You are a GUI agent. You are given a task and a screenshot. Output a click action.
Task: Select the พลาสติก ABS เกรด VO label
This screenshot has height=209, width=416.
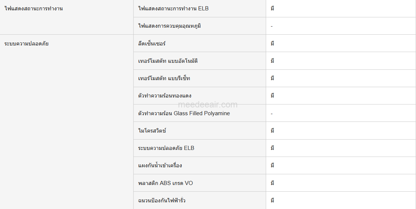point(165,183)
